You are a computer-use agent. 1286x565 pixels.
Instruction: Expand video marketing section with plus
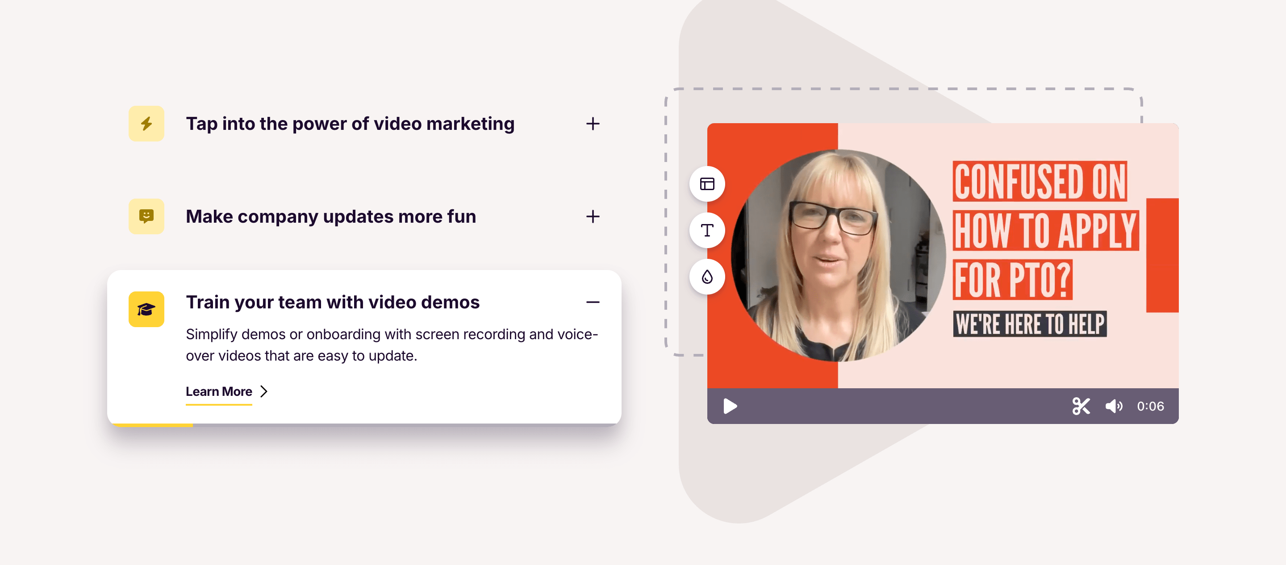pyautogui.click(x=593, y=124)
